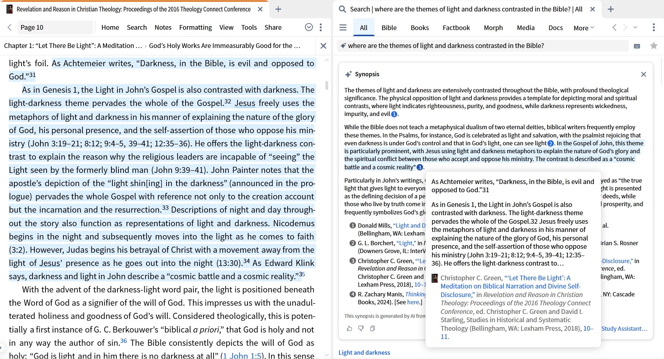Open the Tools menu
664x359 pixels.
point(249,27)
